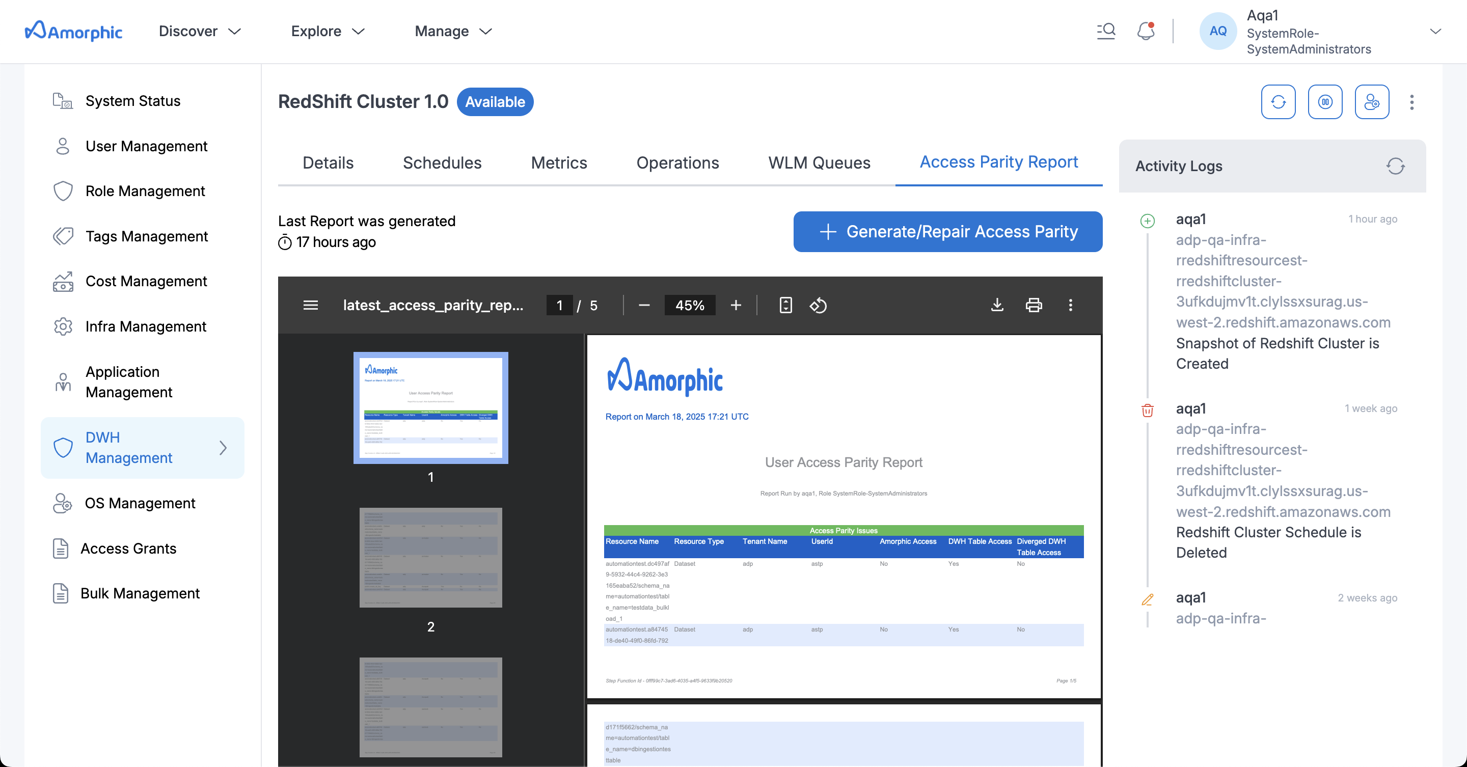
Task: Open the search icon in top bar
Action: (1106, 31)
